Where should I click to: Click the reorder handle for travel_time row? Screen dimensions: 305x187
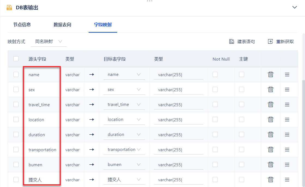(x=287, y=105)
